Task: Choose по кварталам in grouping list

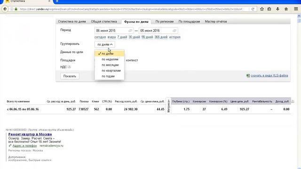Action: pyautogui.click(x=110, y=70)
